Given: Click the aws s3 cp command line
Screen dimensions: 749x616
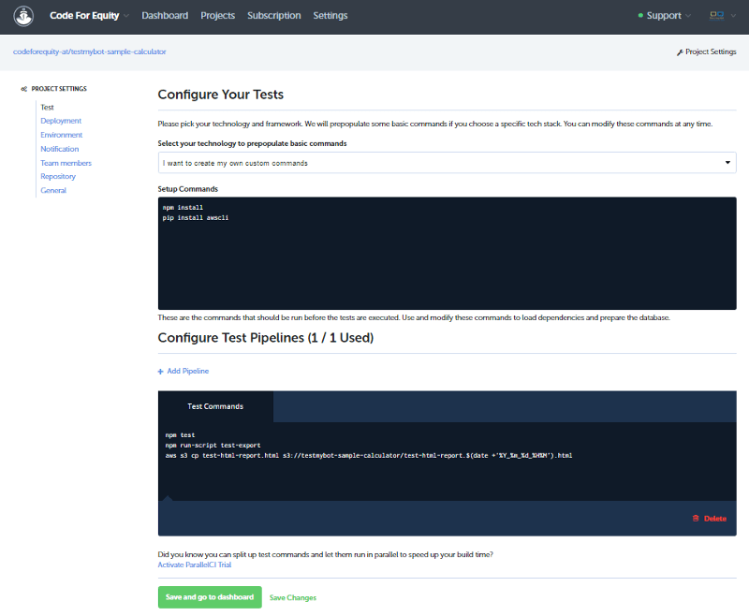Looking at the screenshot, I should pyautogui.click(x=369, y=456).
